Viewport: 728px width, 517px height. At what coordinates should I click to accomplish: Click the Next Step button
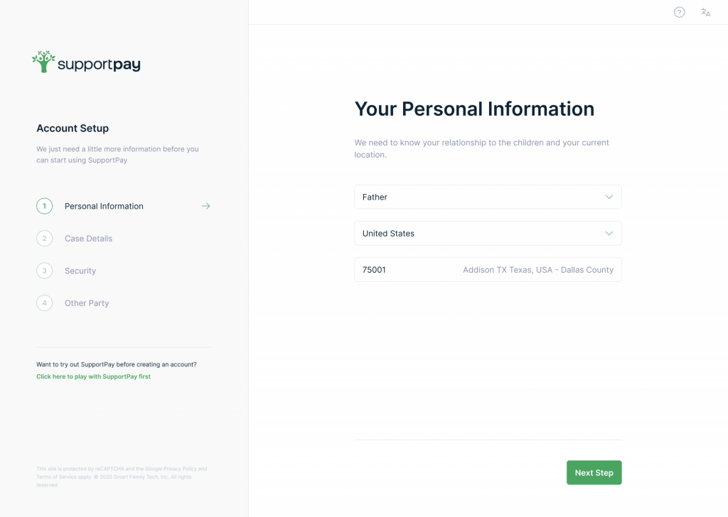[x=594, y=472]
